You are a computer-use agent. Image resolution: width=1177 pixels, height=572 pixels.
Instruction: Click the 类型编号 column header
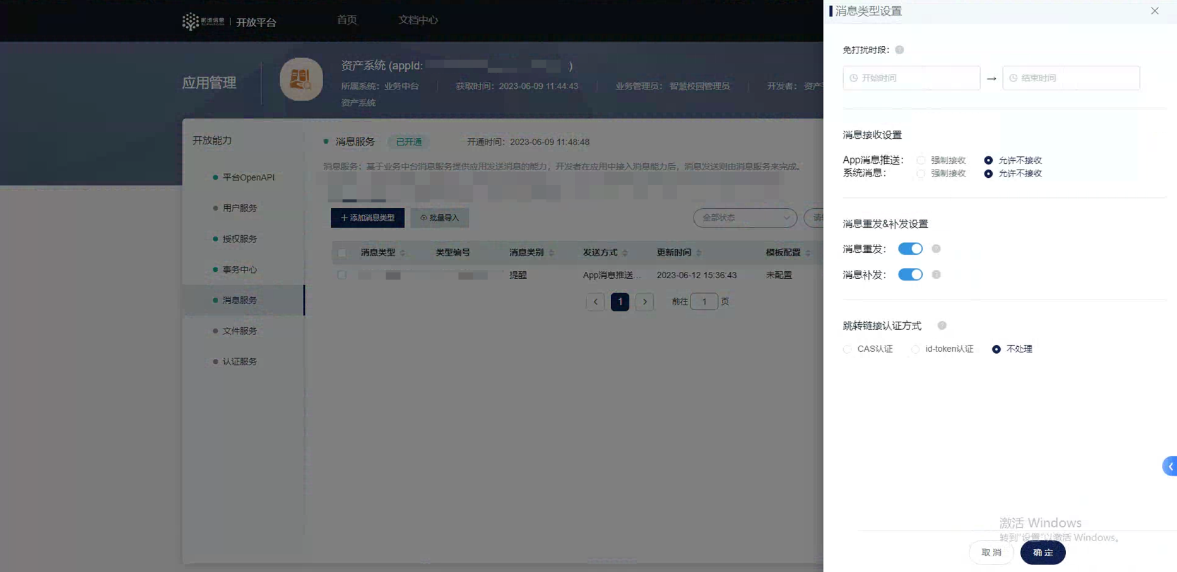coord(452,252)
